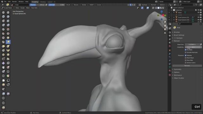Toggle camera view from navigation gizmo
Image resolution: width=203 pixels, height=114 pixels.
165,29
